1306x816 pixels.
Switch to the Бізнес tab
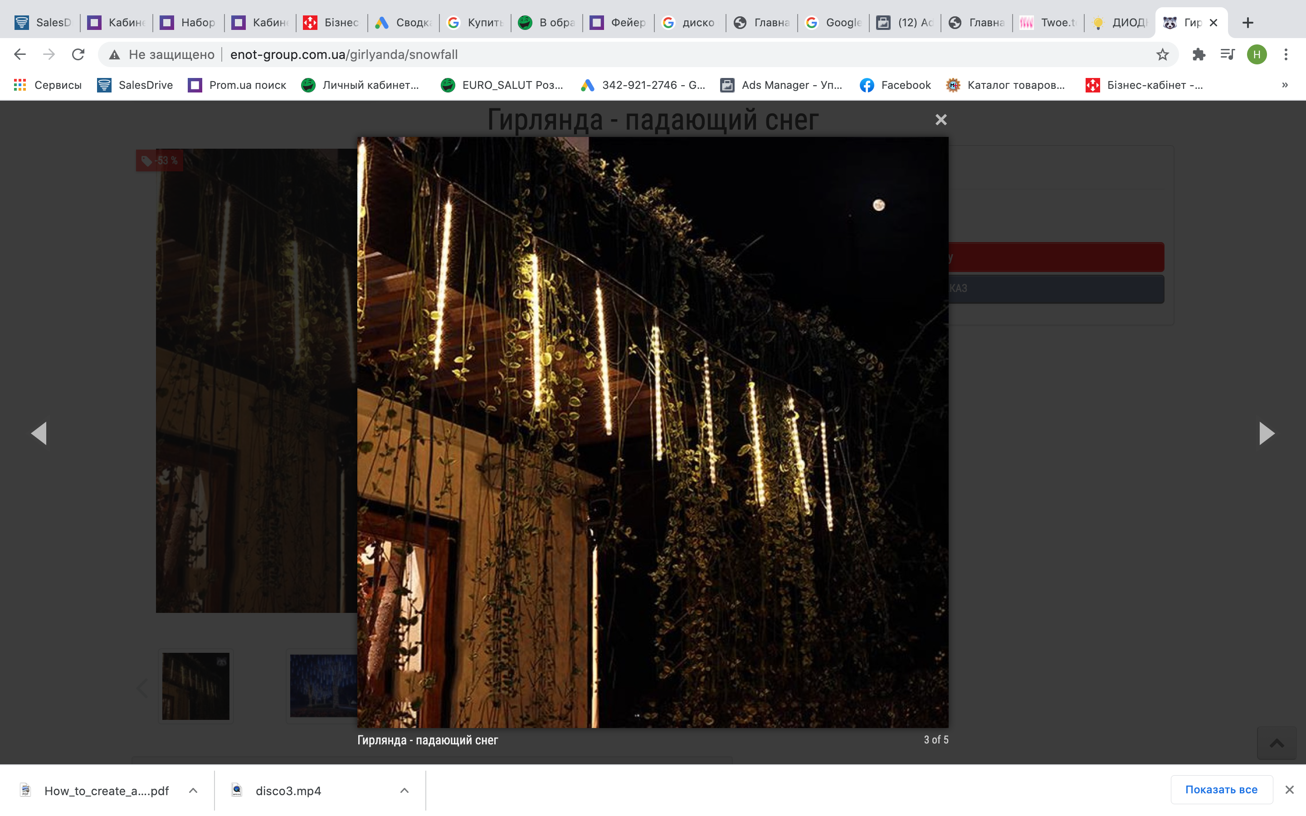[x=331, y=23]
